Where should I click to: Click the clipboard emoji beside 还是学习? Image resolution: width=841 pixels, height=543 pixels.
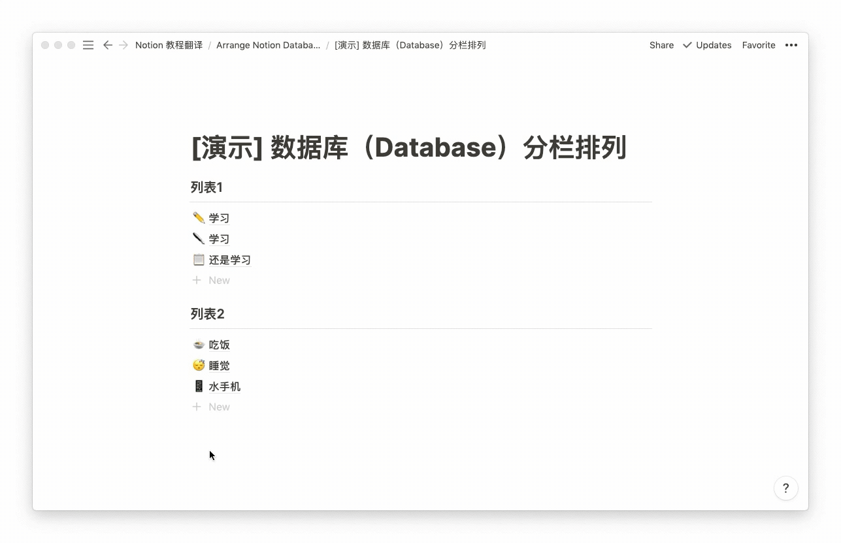pyautogui.click(x=199, y=259)
